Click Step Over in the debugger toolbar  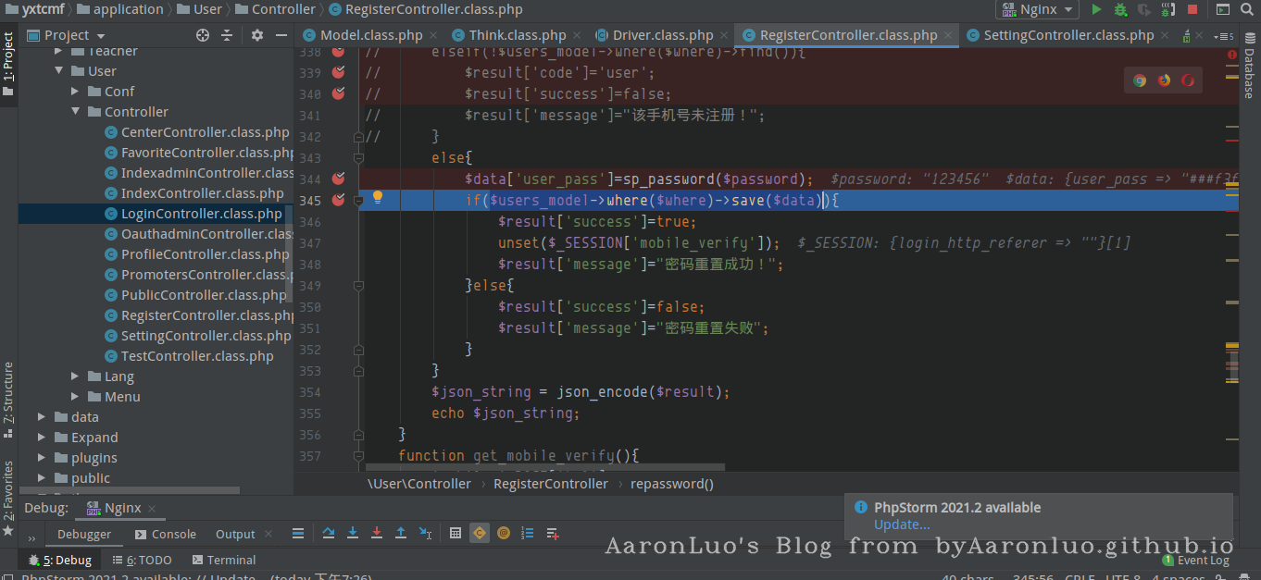tap(329, 534)
